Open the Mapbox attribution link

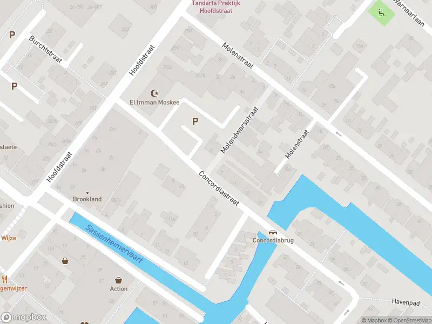click(x=374, y=320)
